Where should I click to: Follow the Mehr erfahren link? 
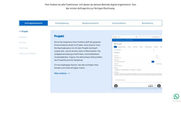pos(62,73)
